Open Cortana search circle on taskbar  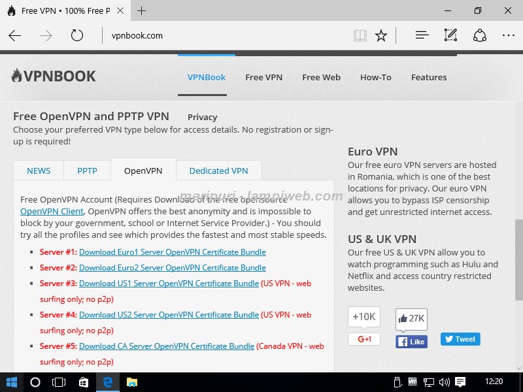point(35,382)
